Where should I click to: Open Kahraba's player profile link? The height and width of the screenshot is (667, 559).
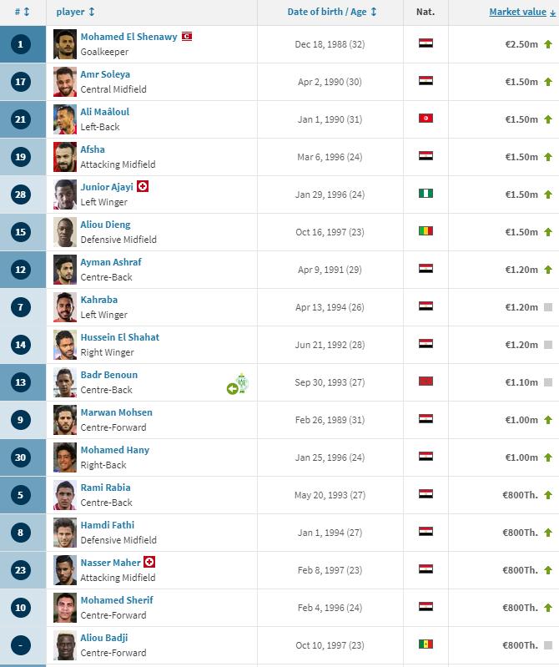point(98,300)
